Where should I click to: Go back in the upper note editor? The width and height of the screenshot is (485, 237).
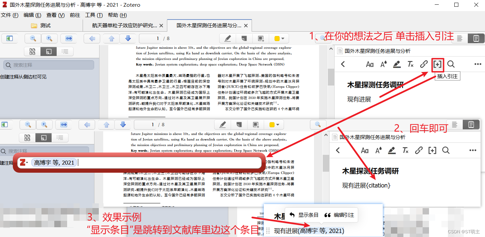click(x=343, y=64)
